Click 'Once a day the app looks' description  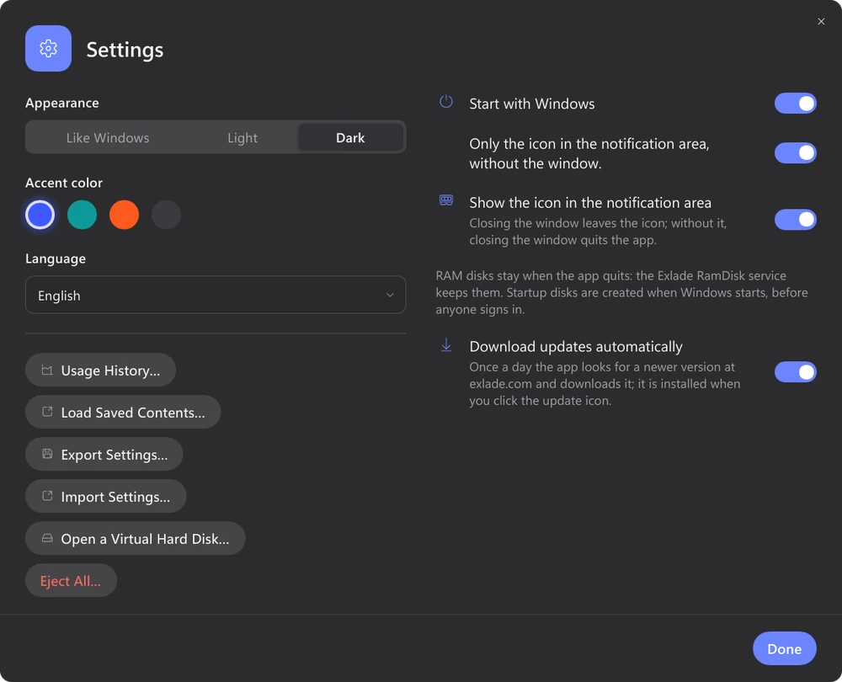click(x=605, y=383)
